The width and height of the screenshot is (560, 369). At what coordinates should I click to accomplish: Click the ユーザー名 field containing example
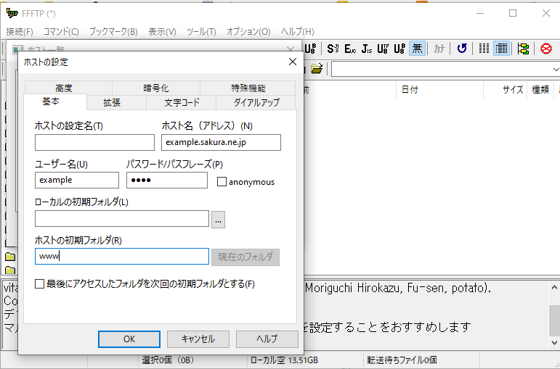click(77, 181)
